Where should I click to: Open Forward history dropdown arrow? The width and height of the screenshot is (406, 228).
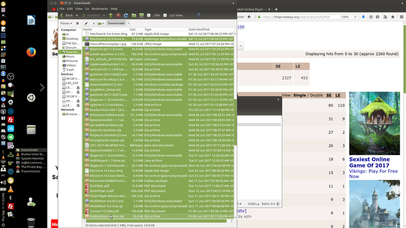[x=104, y=15]
